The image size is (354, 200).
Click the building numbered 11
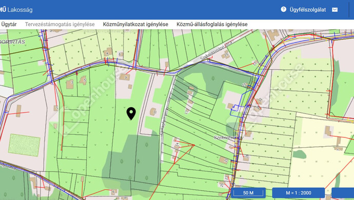coord(153,111)
